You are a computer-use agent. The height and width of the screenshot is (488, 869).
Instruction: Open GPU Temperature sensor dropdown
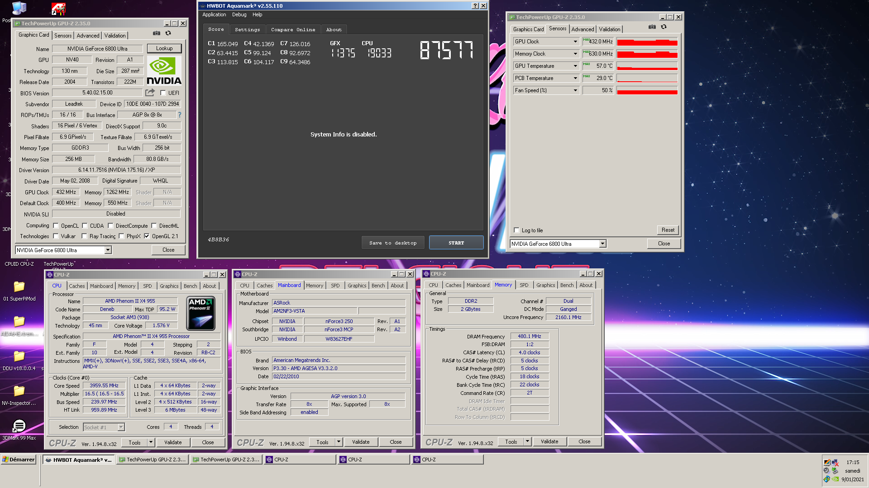pos(575,66)
